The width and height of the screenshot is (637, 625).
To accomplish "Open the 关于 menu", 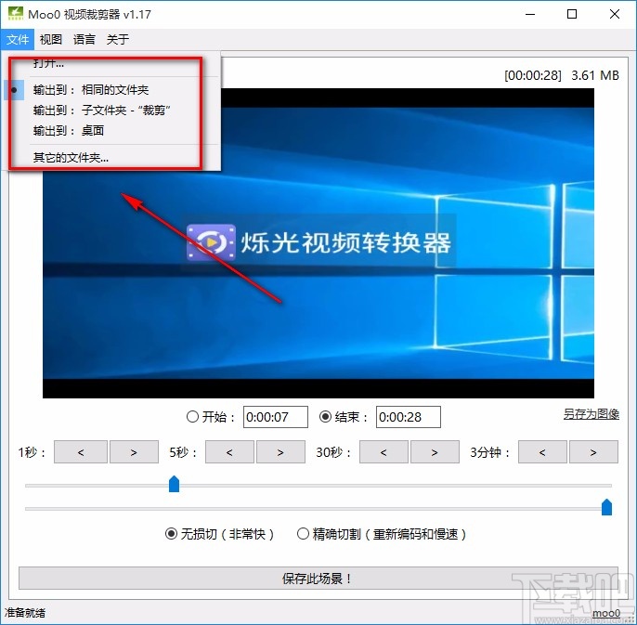I will 117,39.
